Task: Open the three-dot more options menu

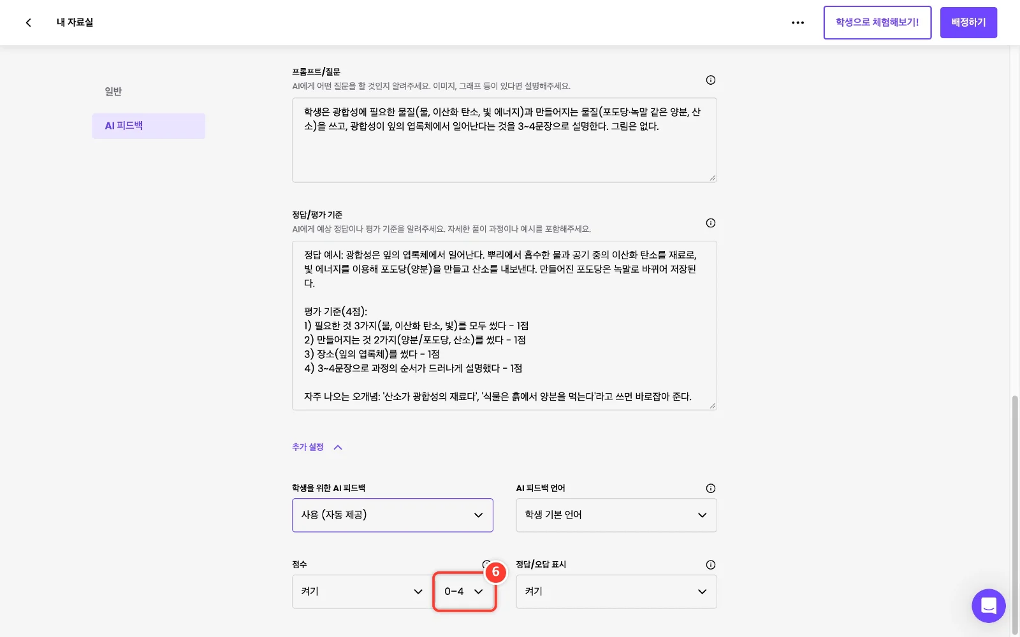Action: click(798, 22)
